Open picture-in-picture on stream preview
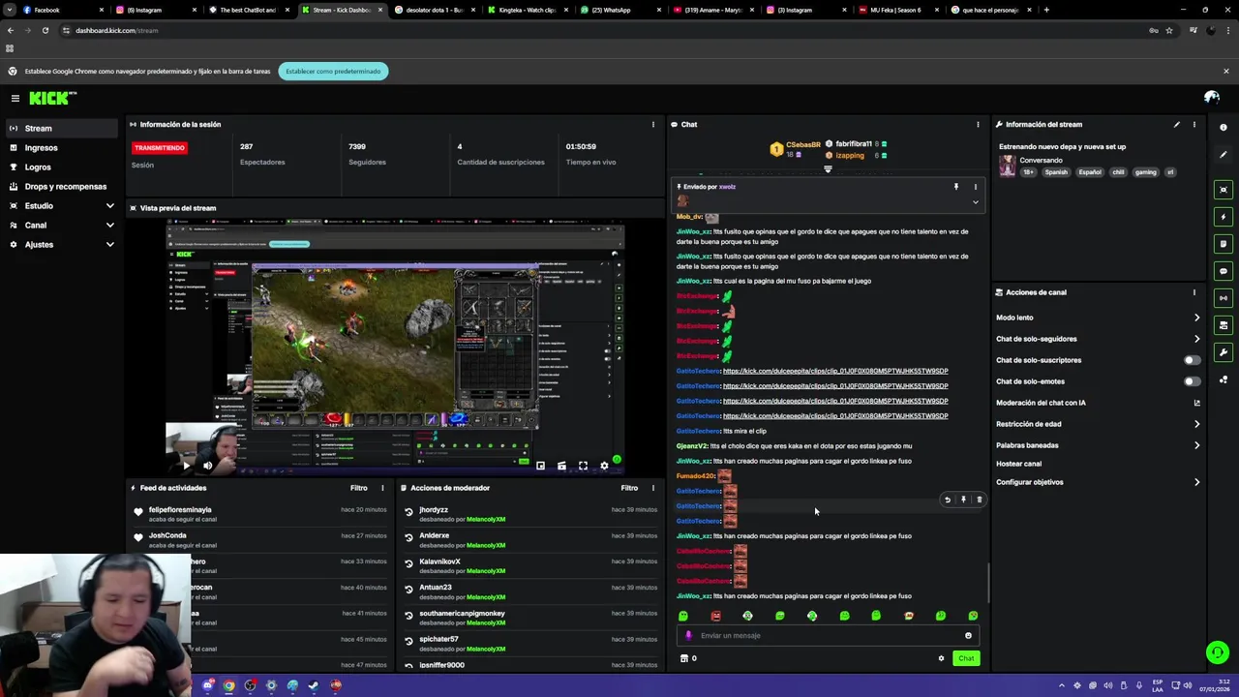The image size is (1239, 697). [540, 466]
